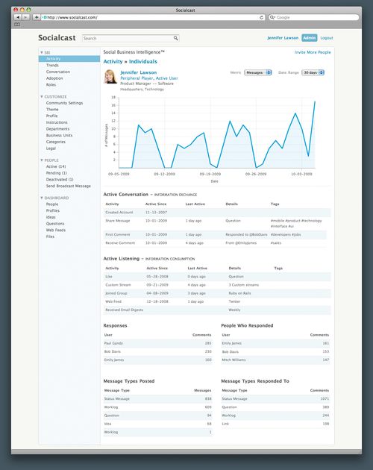This screenshot has width=373, height=470.
Task: Click Link in Message Types Responded To
Action: point(225,424)
